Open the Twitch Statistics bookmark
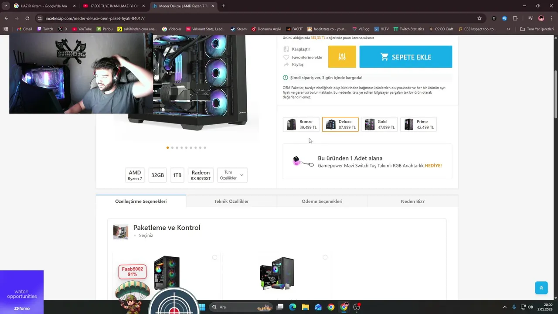 tap(408, 29)
